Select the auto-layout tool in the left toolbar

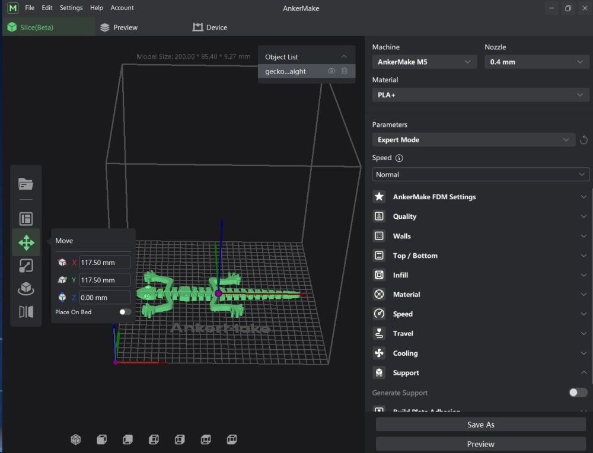tap(25, 219)
